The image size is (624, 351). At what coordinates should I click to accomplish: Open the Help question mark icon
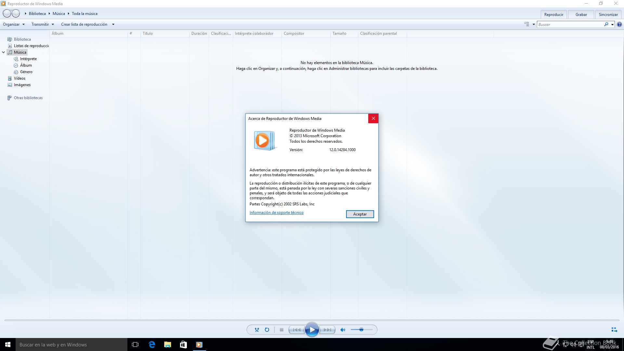(x=619, y=24)
